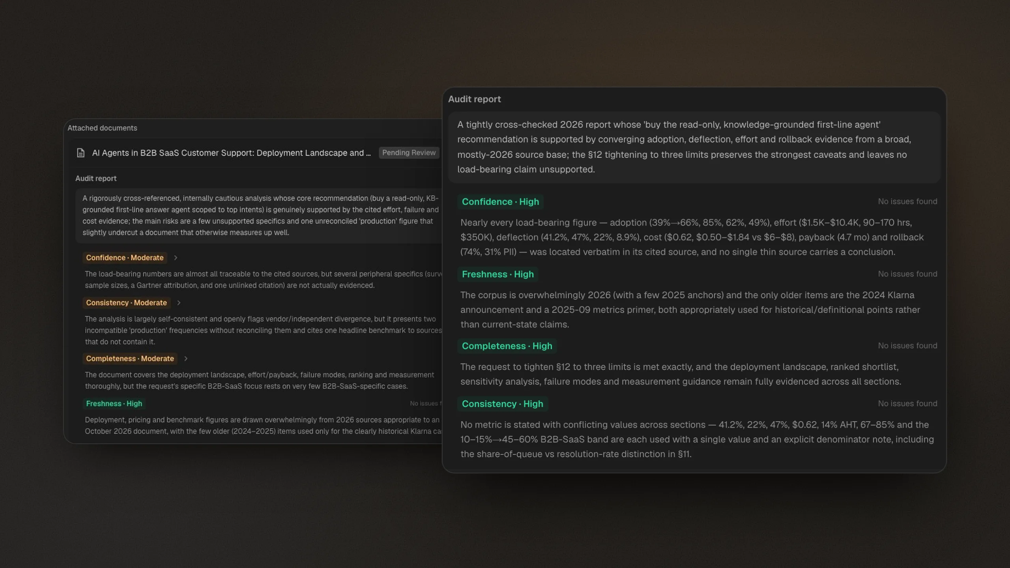Click the 'Audit report' title in the right panel
The width and height of the screenshot is (1010, 568).
point(474,99)
